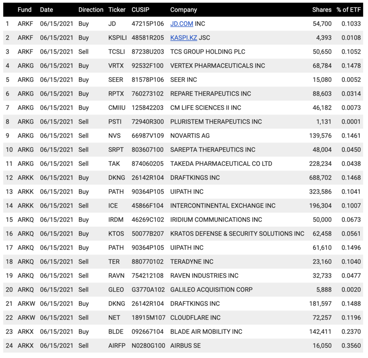Click ticker SEER in row 5

tap(116, 80)
